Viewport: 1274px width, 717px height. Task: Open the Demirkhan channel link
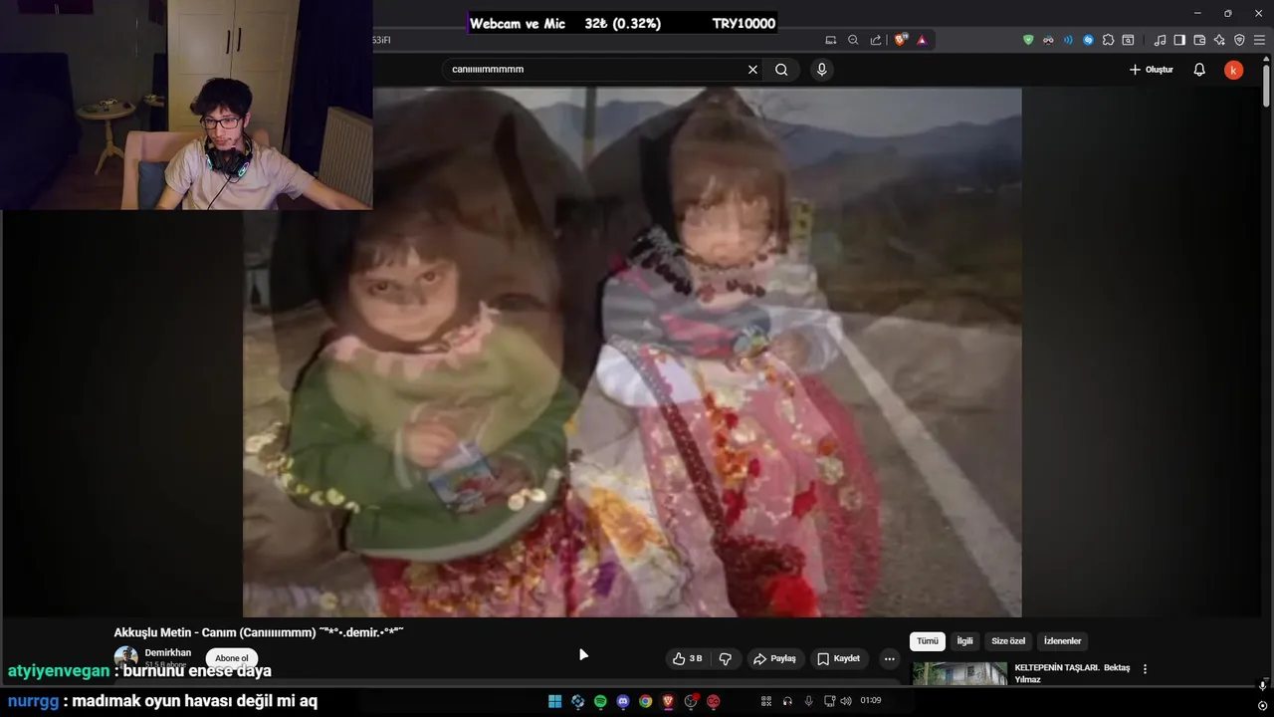pos(168,653)
